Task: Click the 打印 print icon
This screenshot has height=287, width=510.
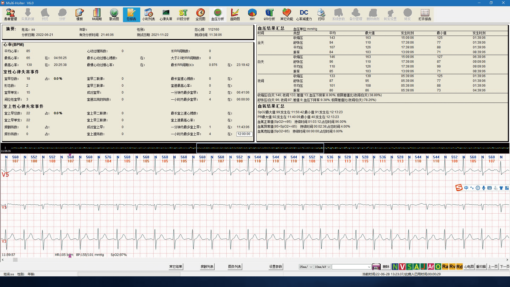Action: pos(321,15)
